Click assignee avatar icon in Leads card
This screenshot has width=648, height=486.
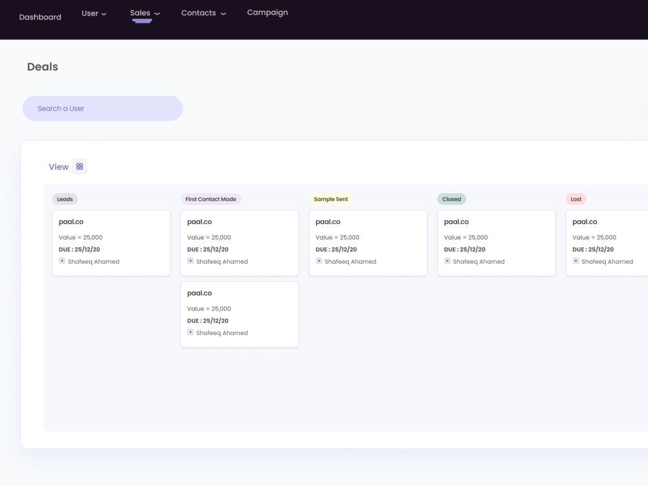tap(62, 260)
